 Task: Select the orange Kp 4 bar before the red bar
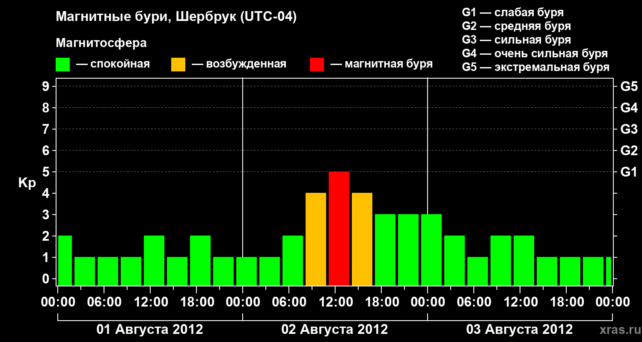316,239
